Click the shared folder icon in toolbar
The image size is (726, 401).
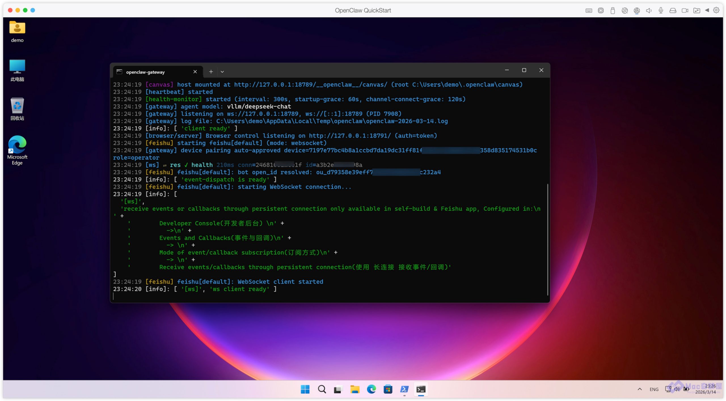tap(697, 10)
